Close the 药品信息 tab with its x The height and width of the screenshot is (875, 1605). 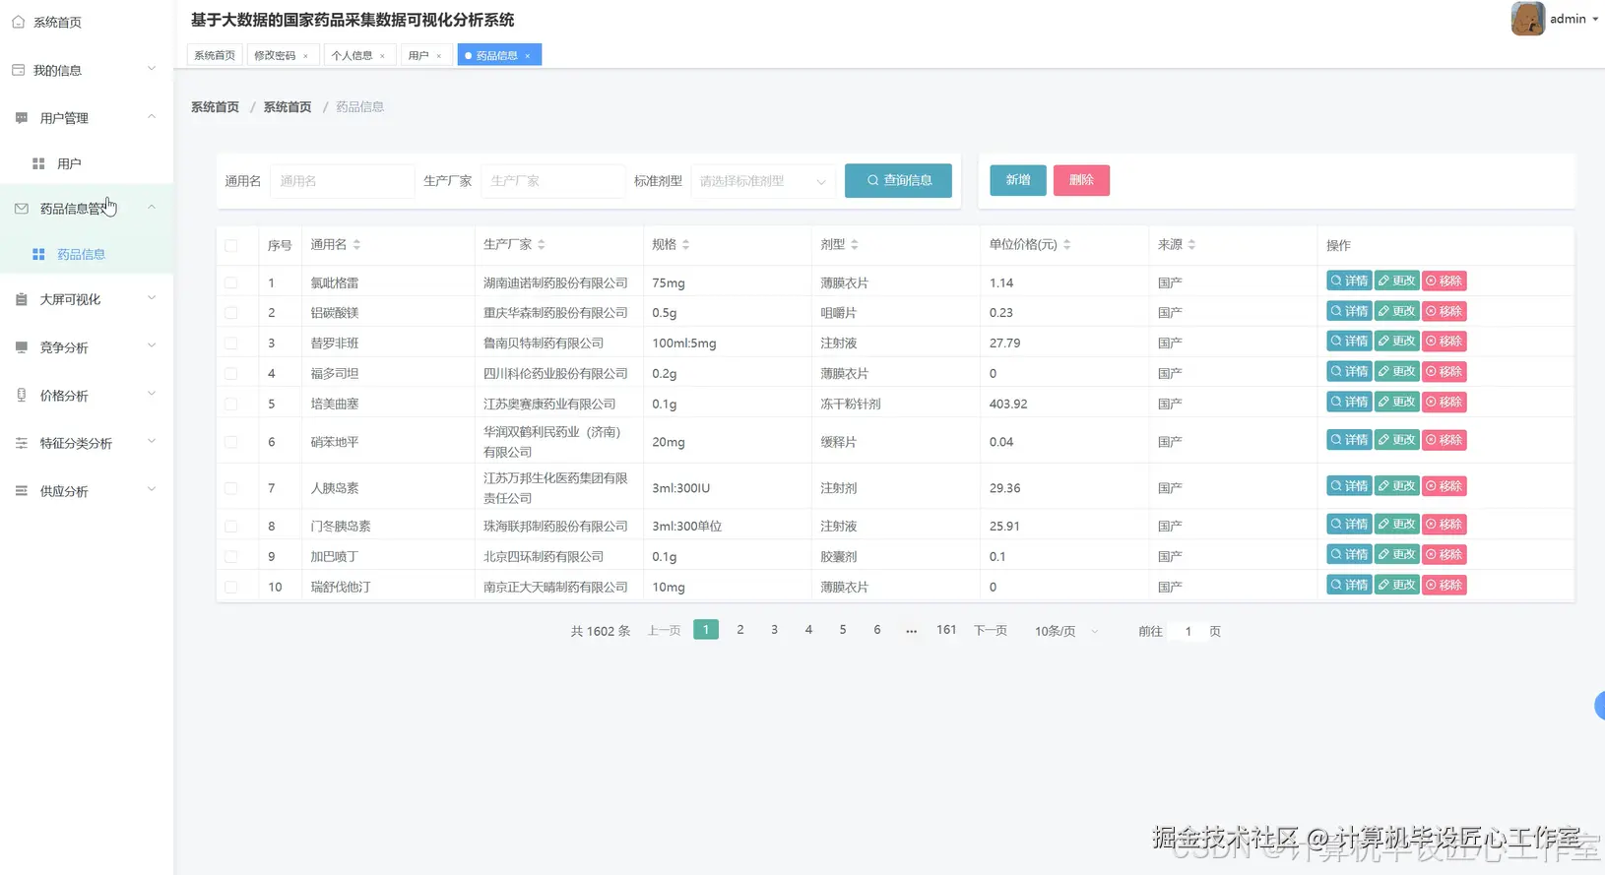[x=527, y=56]
